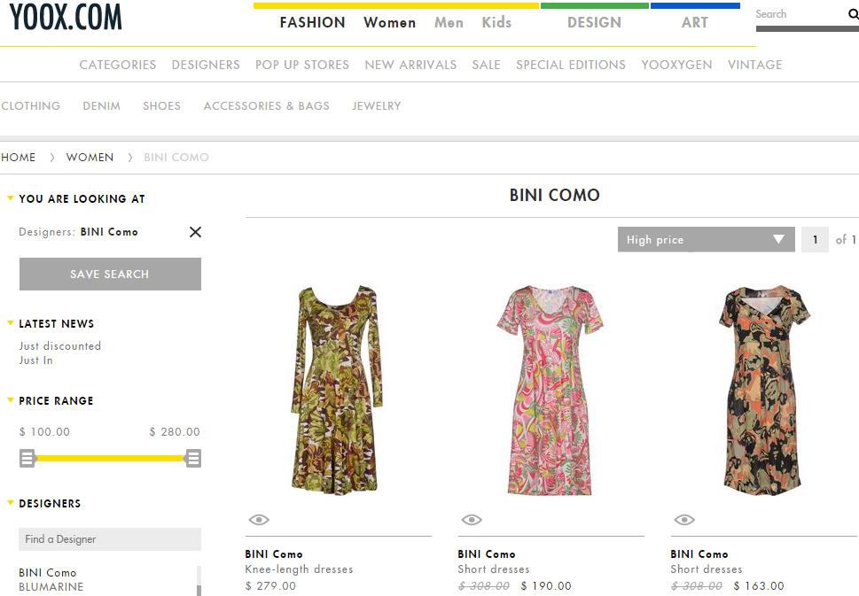This screenshot has width=859, height=596.
Task: Click the BINI COMO page heading
Action: [x=554, y=195]
